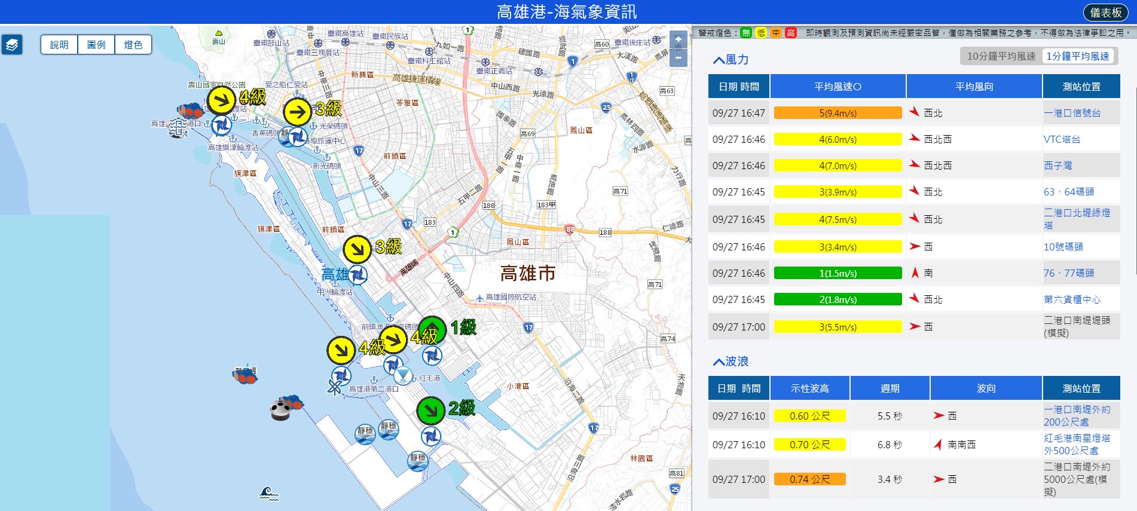
Task: Select the tide wave icon at map bottom
Action: tap(269, 493)
